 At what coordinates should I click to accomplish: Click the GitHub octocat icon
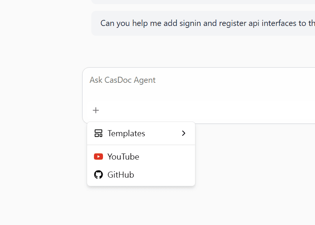(x=98, y=175)
